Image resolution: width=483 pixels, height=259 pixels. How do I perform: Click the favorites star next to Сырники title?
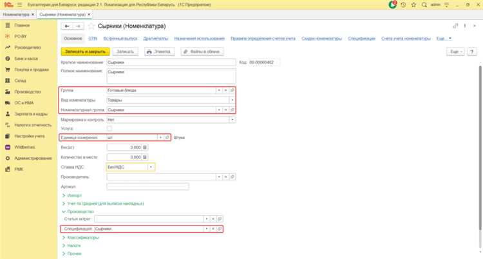point(91,26)
